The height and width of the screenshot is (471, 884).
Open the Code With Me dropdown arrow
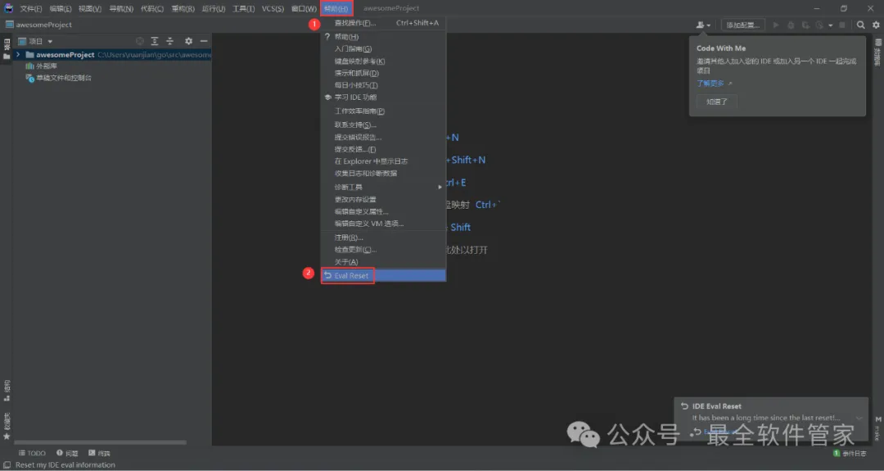(x=709, y=25)
